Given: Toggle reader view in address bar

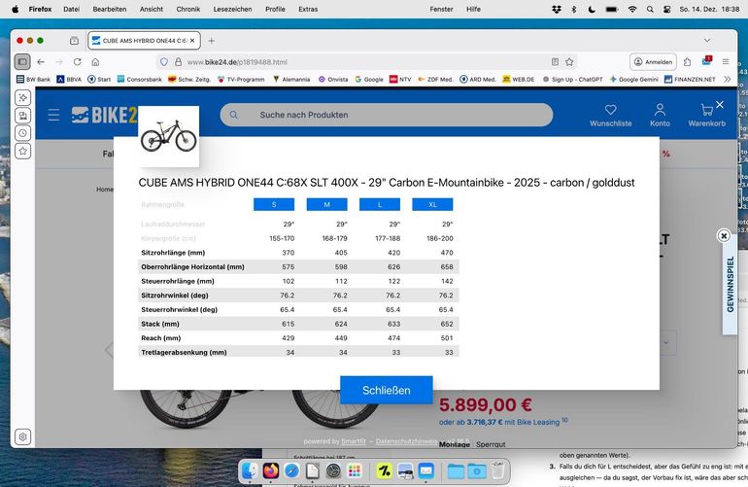Looking at the screenshot, I should coord(555,61).
